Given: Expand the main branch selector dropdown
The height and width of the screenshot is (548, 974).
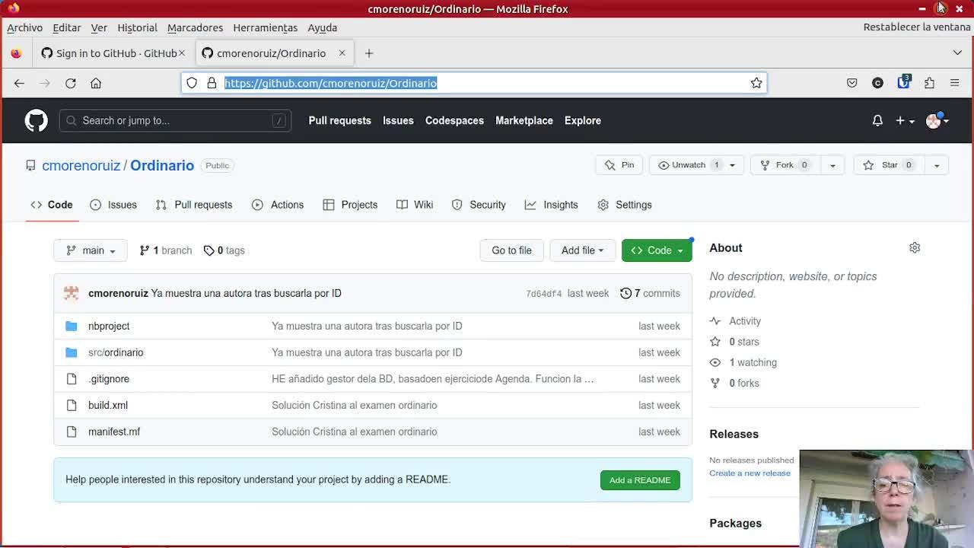Looking at the screenshot, I should [x=91, y=250].
